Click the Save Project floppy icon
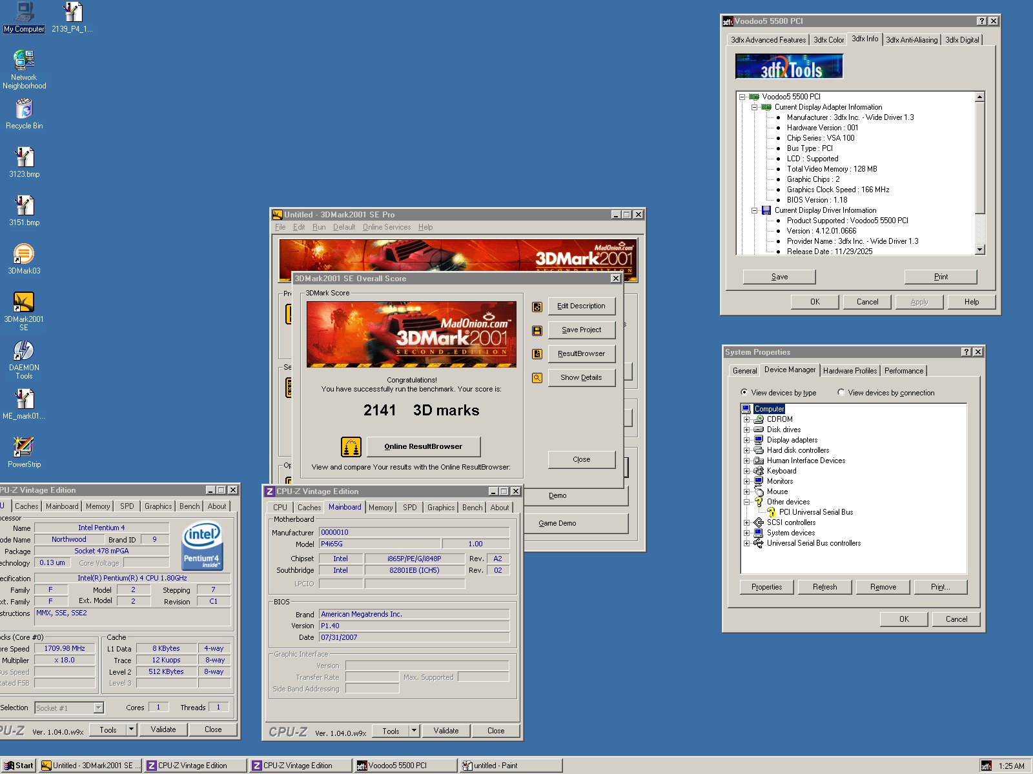Image resolution: width=1033 pixels, height=774 pixels. [537, 331]
